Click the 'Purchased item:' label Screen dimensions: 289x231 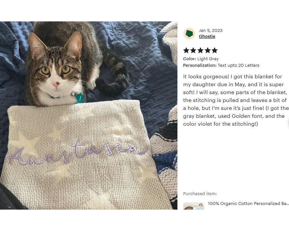(200, 193)
